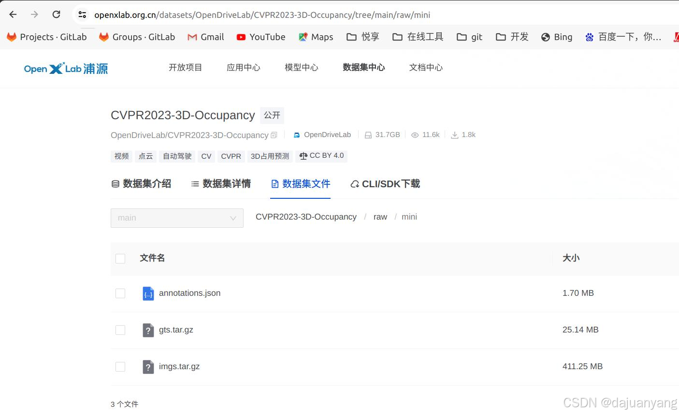Image resolution: width=679 pixels, height=415 pixels.
Task: Click the CV tag
Action: point(206,156)
